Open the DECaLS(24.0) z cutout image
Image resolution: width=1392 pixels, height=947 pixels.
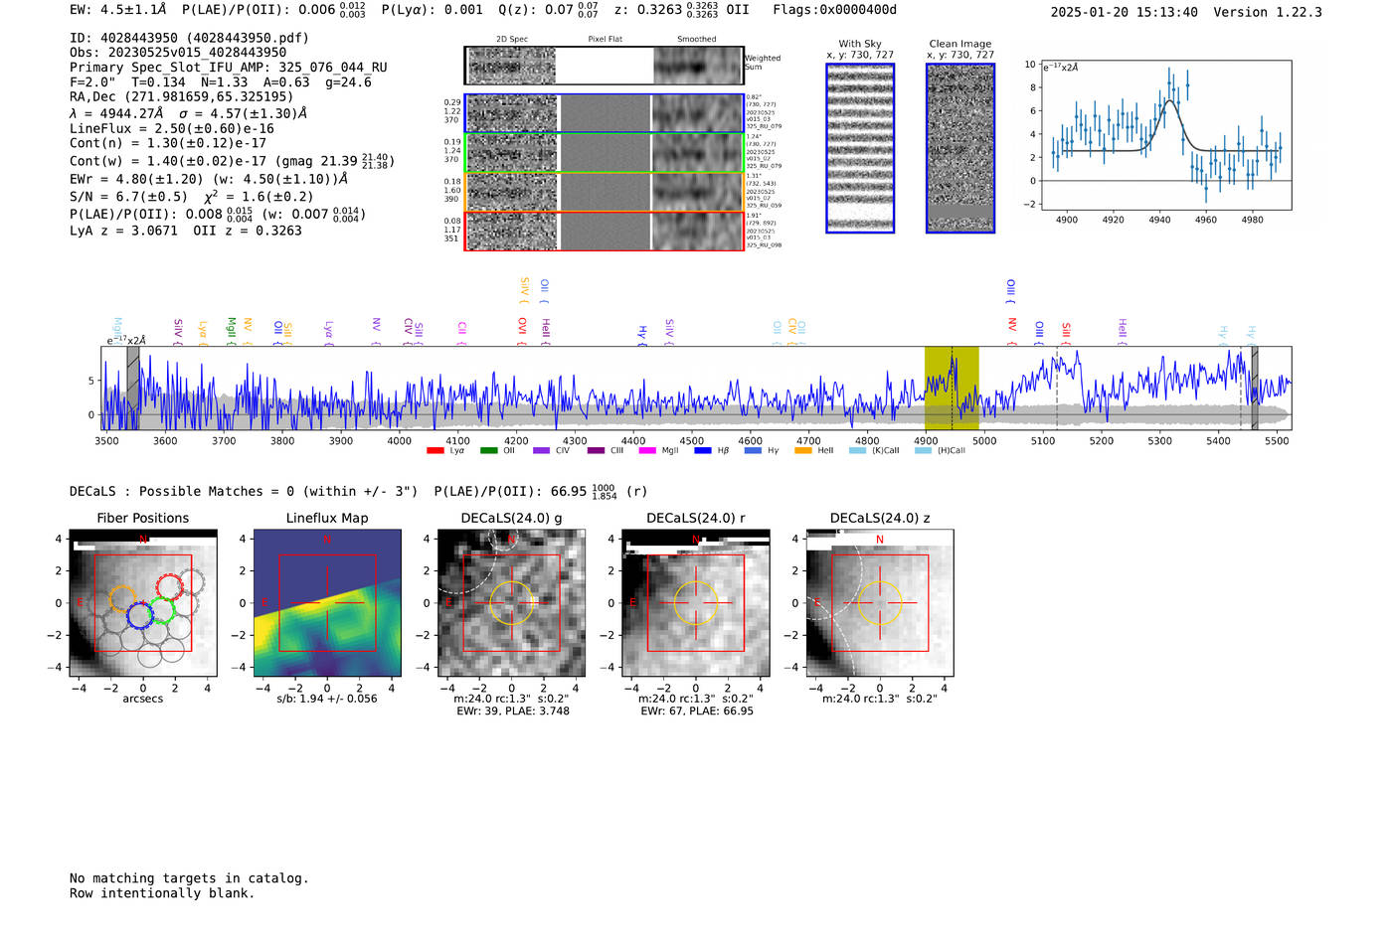point(880,603)
